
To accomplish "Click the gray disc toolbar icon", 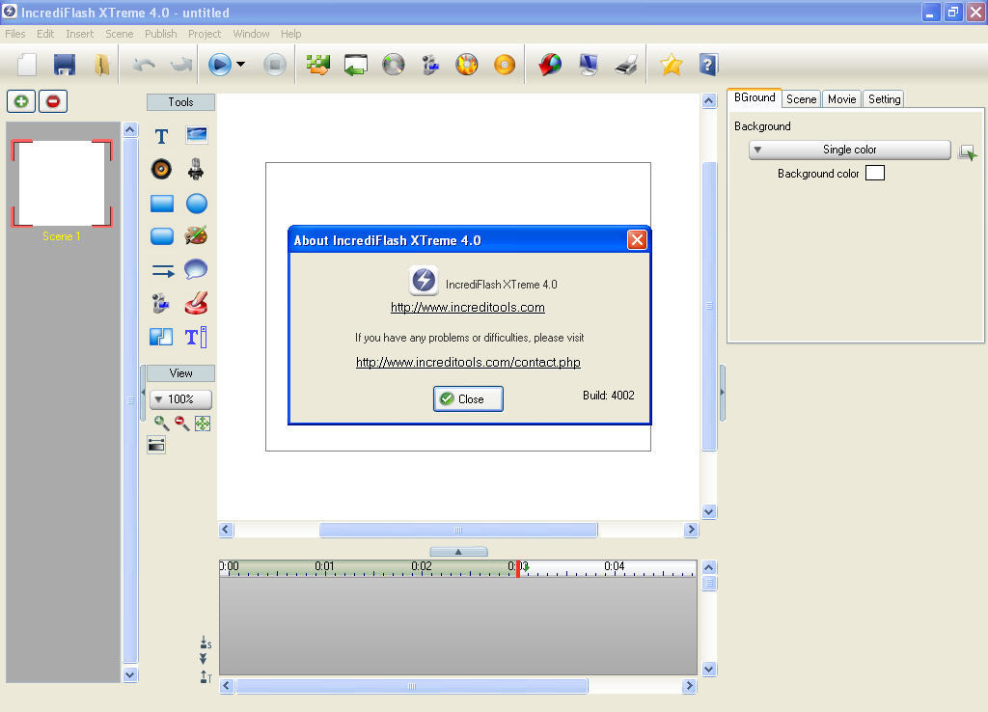I will pos(394,65).
